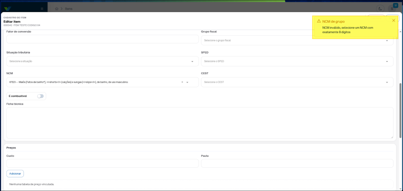Open the Itens breadcrumb link
This screenshot has width=403, height=191.
pos(69,9)
